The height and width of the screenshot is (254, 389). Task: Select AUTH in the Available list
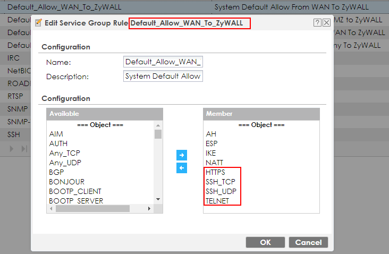pyautogui.click(x=58, y=143)
